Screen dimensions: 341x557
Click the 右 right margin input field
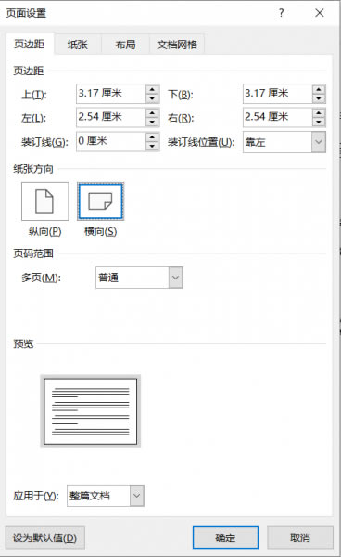pyautogui.click(x=278, y=118)
